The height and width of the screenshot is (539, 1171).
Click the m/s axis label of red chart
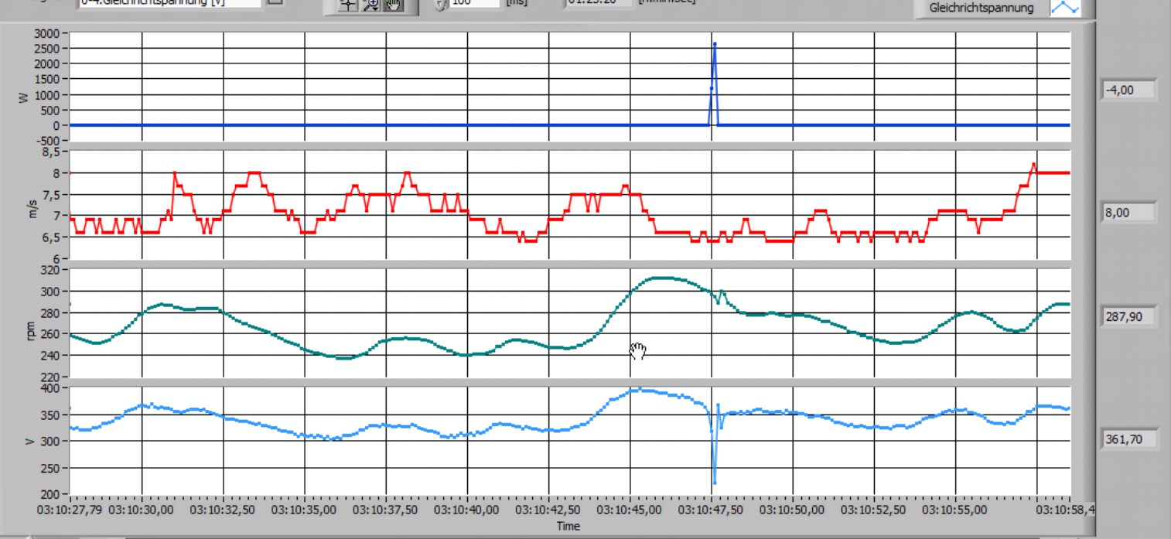click(x=32, y=206)
